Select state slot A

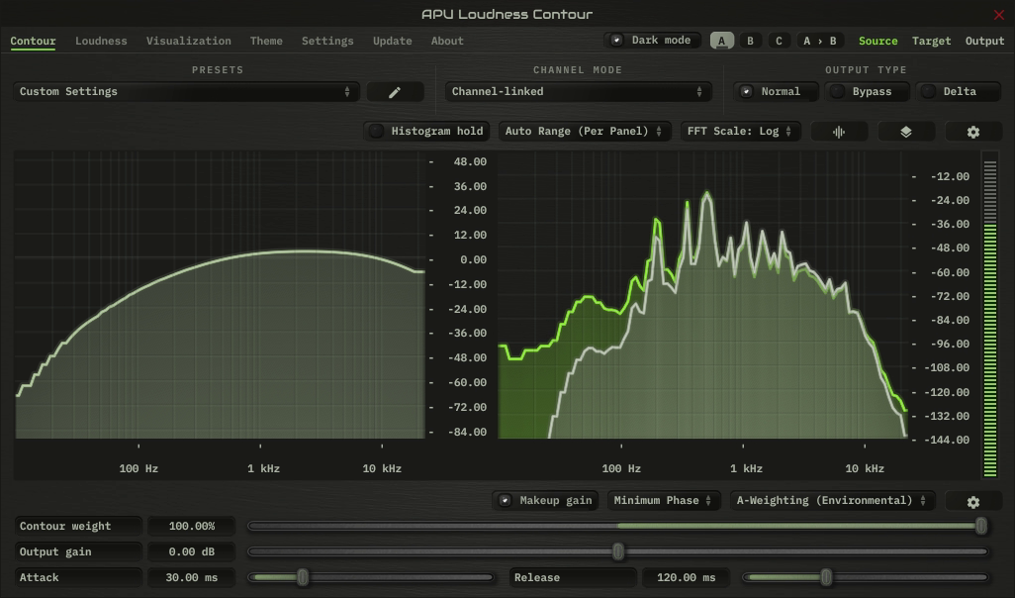(722, 41)
